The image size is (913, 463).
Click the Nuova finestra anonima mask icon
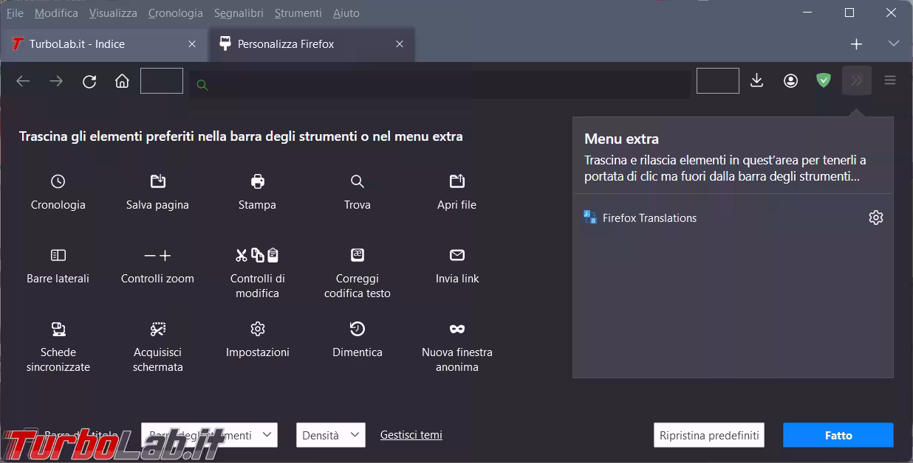pyautogui.click(x=456, y=329)
